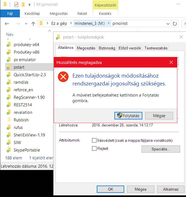The image size is (186, 197).
Task: Click the REST2514 folder icon
Action: (x=9, y=105)
